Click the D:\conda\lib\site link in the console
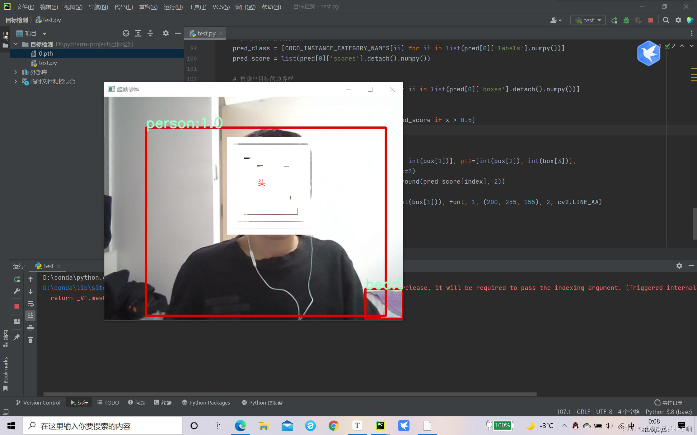The image size is (697, 435). tap(73, 288)
